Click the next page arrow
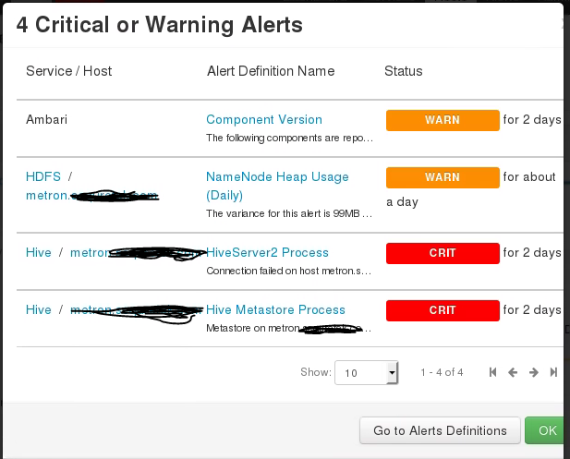Image resolution: width=570 pixels, height=459 pixels. click(534, 372)
